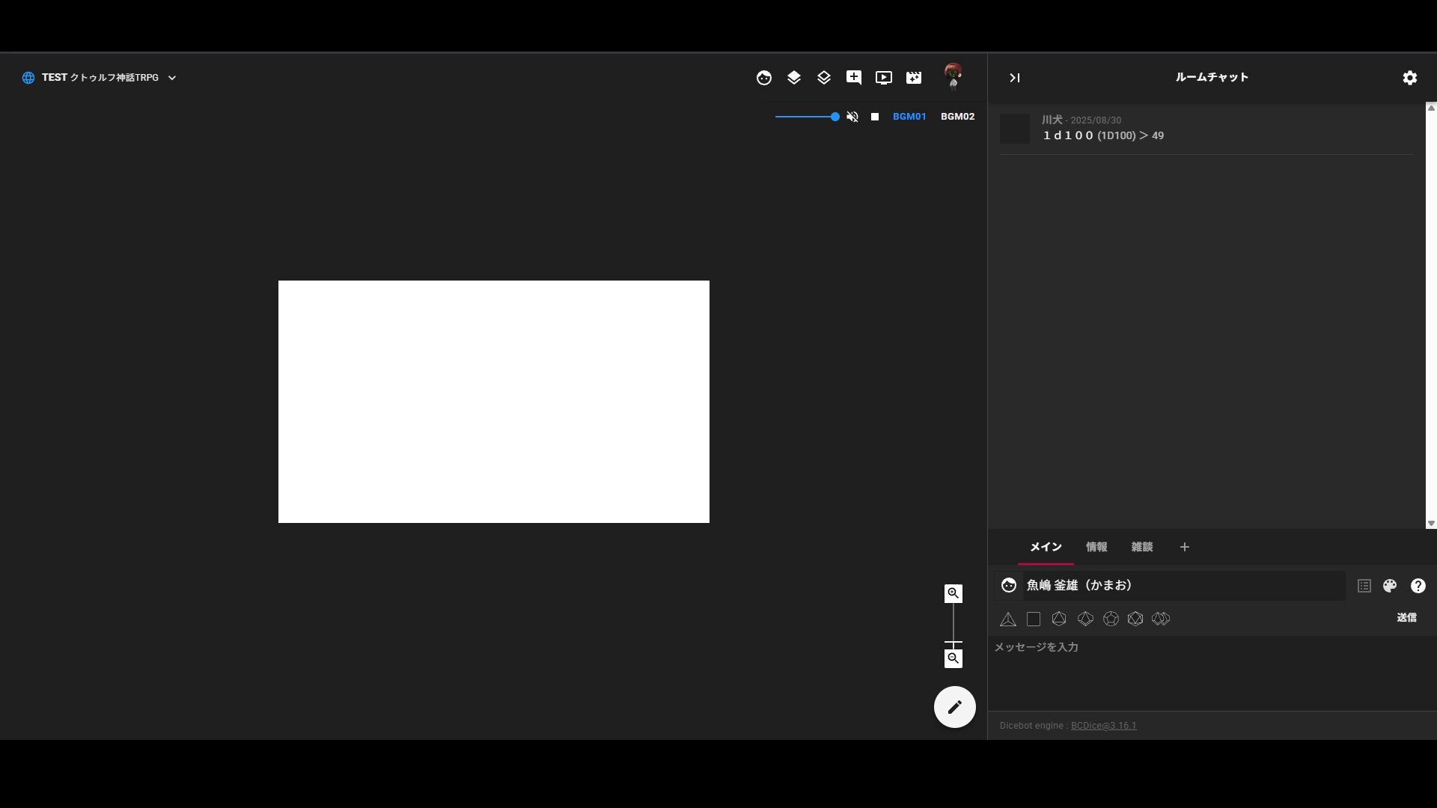Click the screen play monitor icon

[x=883, y=78]
